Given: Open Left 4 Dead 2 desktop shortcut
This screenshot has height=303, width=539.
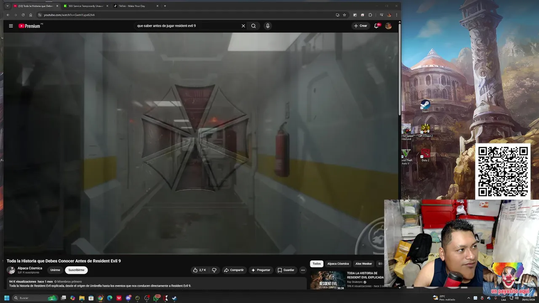Looking at the screenshot, I should click(425, 130).
